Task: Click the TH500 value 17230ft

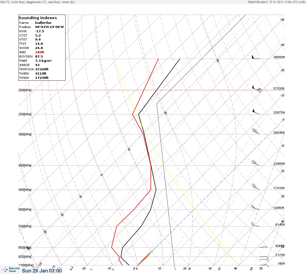Action: click(x=42, y=78)
